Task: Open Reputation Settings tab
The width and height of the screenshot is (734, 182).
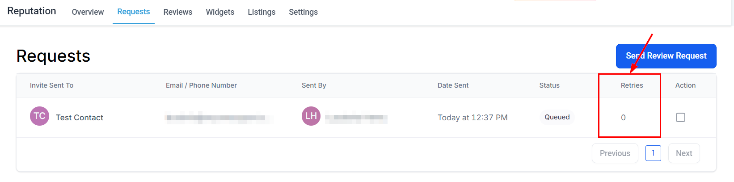Action: (x=303, y=12)
